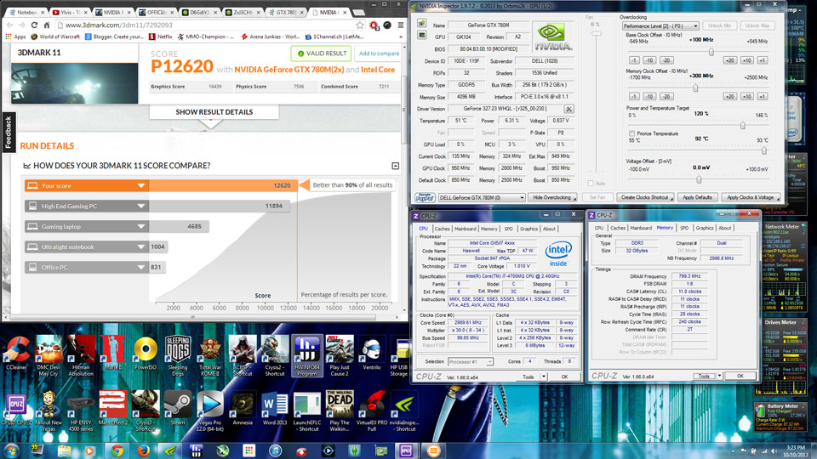Bookmark page with Chrome star icon
This screenshot has height=459, width=817.
tap(359, 25)
